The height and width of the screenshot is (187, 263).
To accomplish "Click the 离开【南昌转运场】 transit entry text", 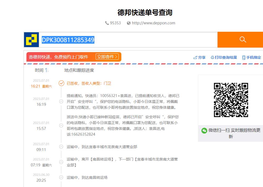I will (x=122, y=162).
